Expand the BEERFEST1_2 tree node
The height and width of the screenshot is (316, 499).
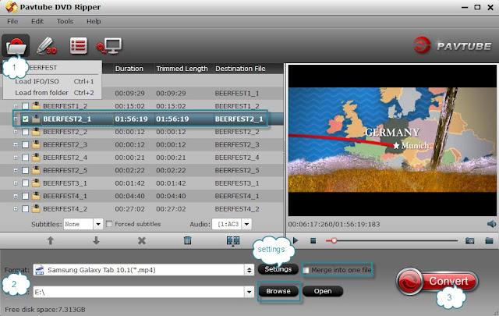pos(16,106)
